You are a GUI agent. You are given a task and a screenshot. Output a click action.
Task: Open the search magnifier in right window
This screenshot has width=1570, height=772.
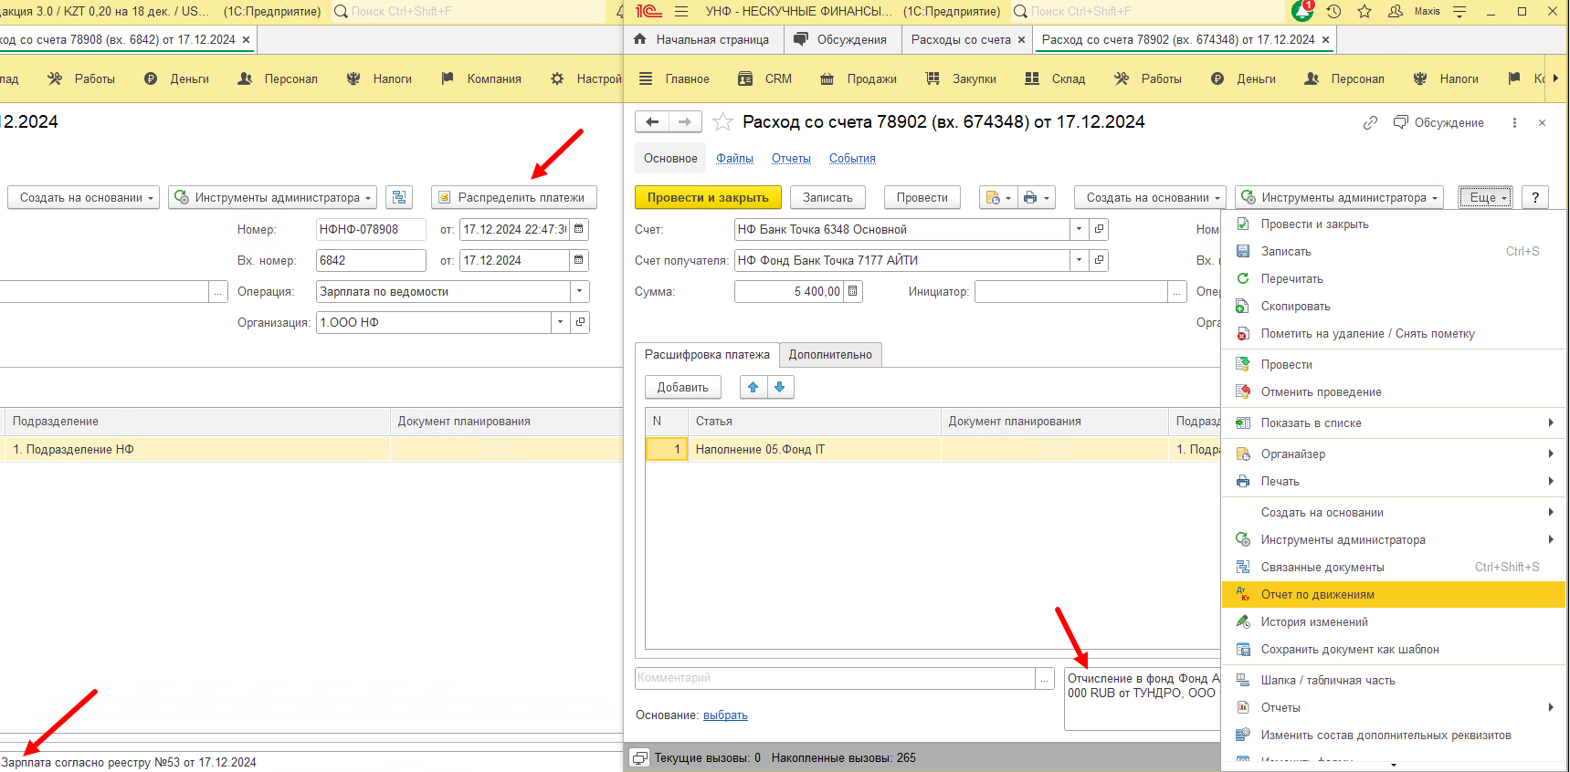point(1020,11)
